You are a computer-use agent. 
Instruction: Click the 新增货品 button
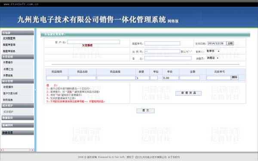[188, 93]
